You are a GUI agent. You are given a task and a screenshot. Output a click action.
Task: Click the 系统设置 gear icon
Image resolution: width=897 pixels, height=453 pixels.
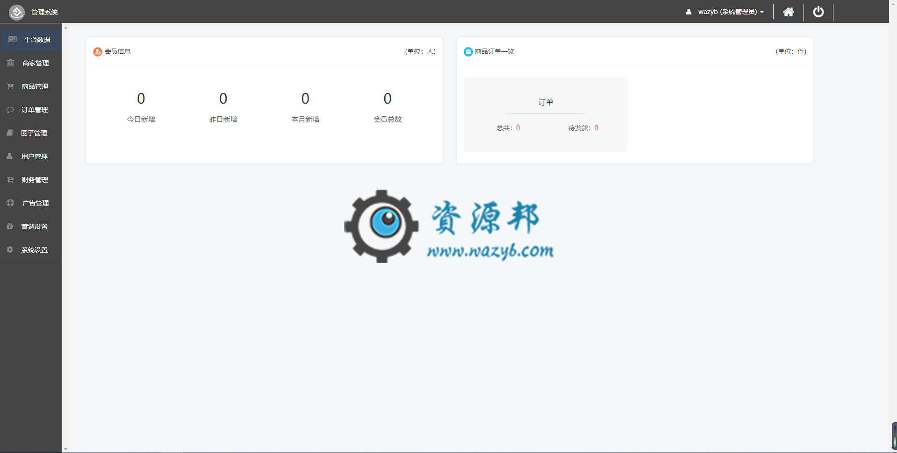tap(10, 249)
